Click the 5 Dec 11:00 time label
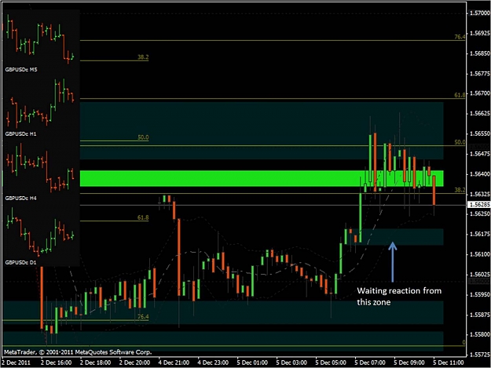The image size is (491, 368). tap(448, 363)
